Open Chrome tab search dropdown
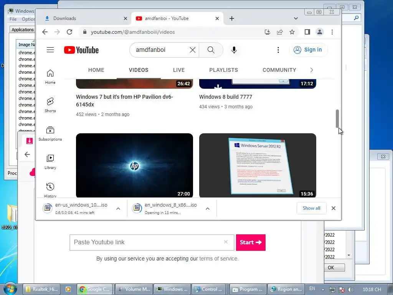 (x=296, y=18)
